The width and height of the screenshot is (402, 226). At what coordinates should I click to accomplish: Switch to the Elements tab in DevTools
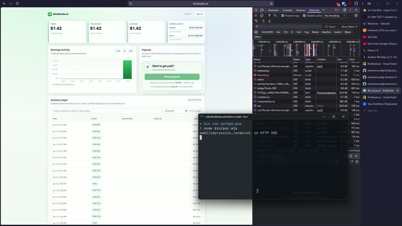273,10
